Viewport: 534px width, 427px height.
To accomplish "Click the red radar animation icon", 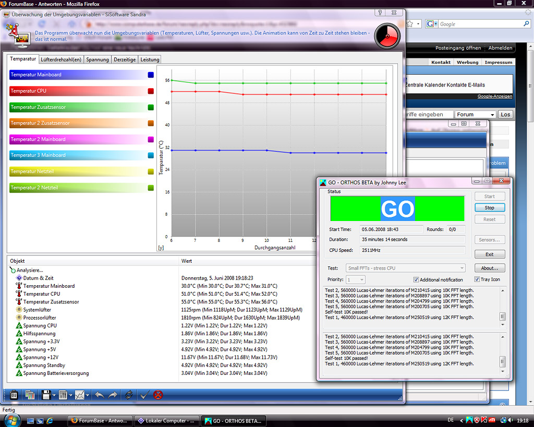I will 387,36.
